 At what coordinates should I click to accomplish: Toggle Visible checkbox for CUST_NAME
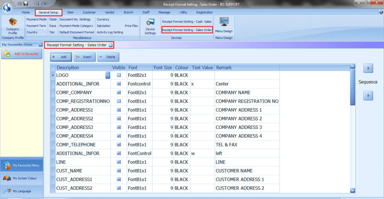[119, 171]
